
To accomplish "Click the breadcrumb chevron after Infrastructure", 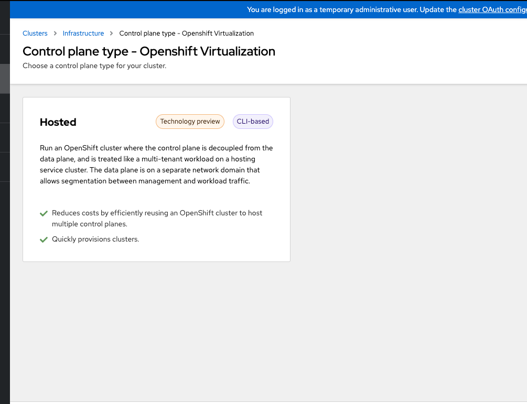I will click(x=111, y=33).
